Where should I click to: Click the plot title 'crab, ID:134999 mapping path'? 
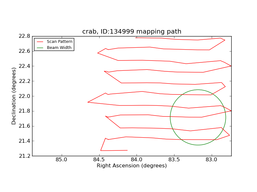click(x=132, y=31)
